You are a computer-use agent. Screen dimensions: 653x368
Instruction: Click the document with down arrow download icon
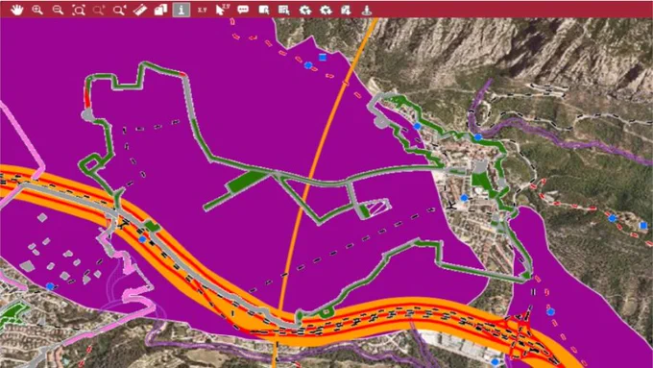(346, 10)
